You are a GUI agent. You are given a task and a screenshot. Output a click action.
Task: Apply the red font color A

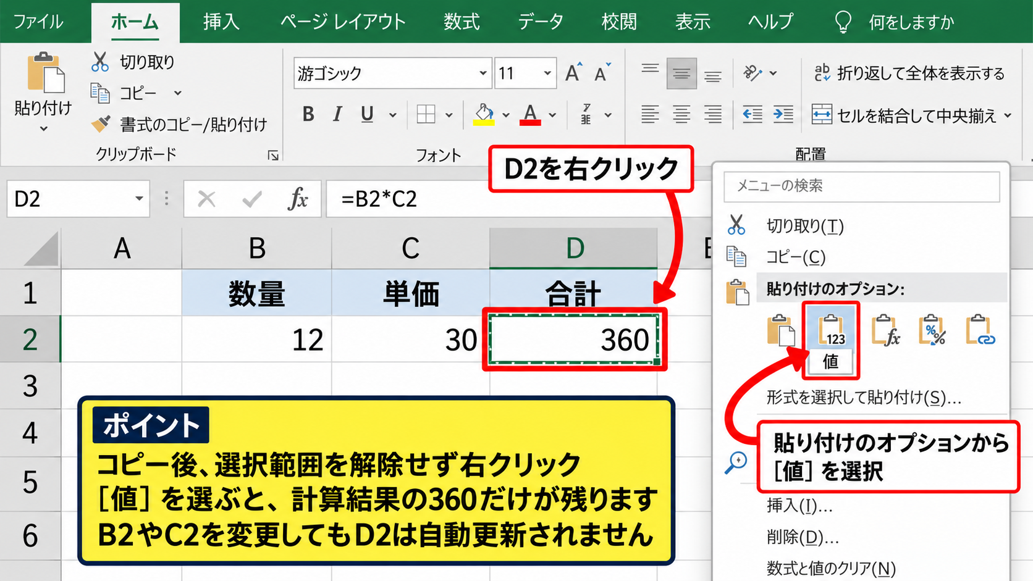[530, 114]
